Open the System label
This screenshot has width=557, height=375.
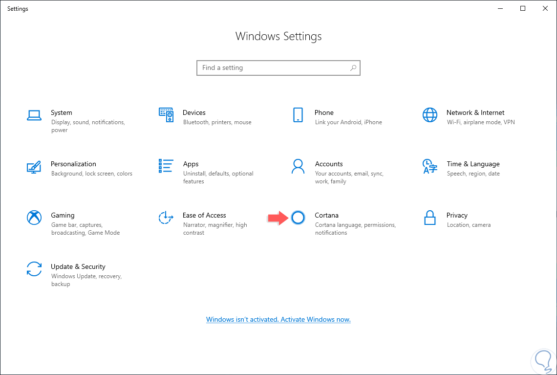62,112
